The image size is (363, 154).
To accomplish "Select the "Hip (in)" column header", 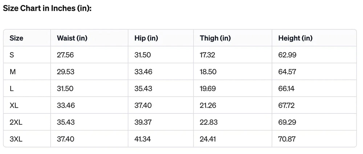I will tap(146, 38).
